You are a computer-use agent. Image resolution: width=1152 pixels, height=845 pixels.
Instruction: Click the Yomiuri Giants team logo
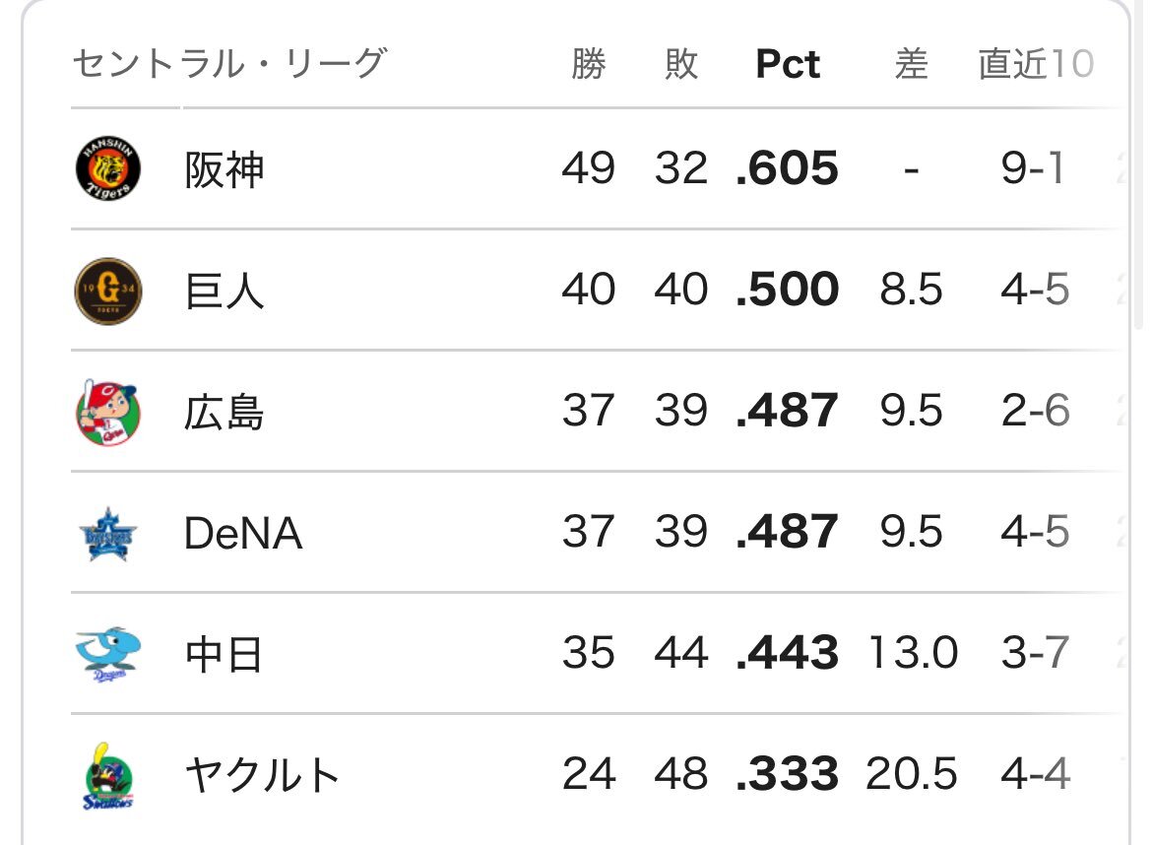pyautogui.click(x=108, y=291)
